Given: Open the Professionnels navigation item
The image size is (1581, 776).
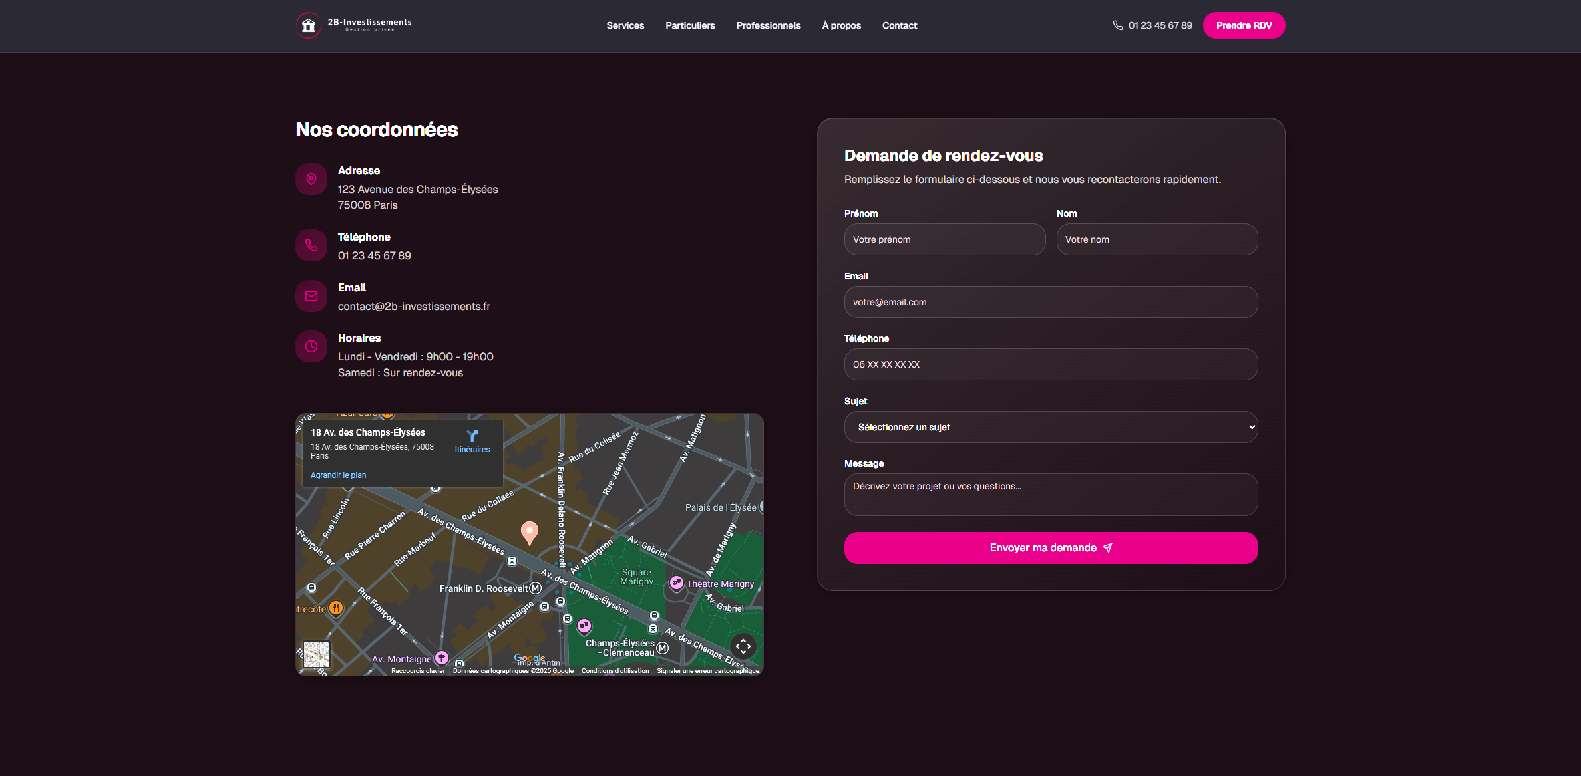Looking at the screenshot, I should point(769,25).
